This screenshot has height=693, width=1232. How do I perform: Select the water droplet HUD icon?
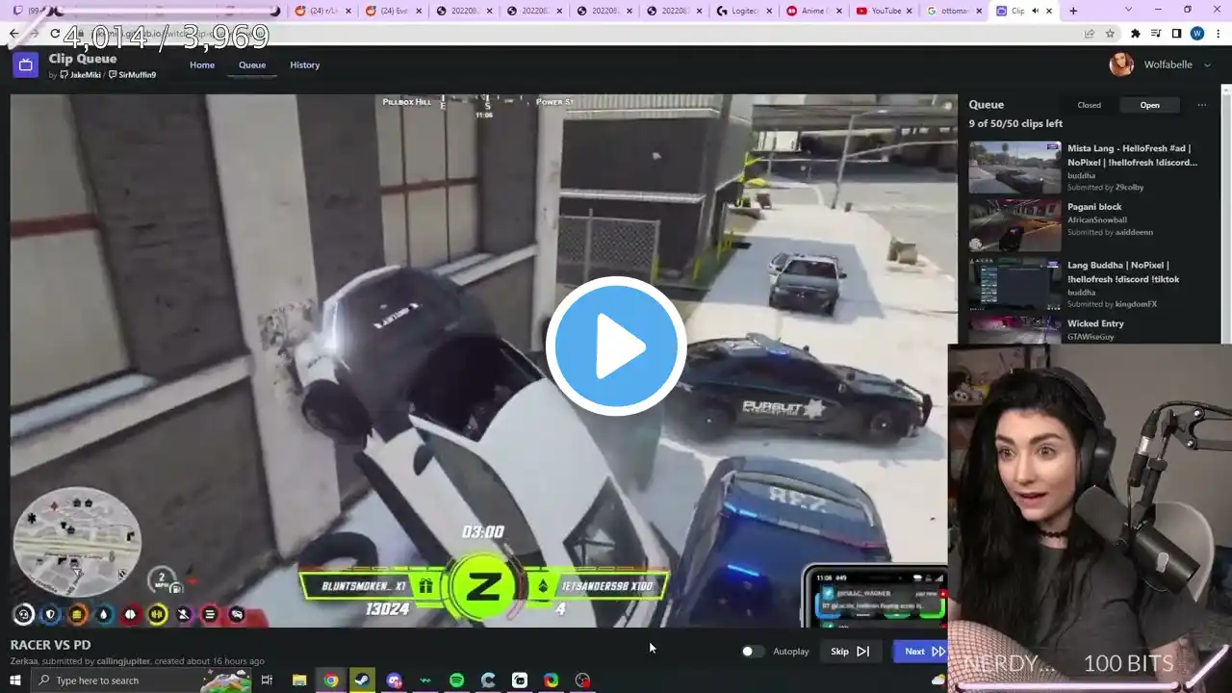pos(103,614)
